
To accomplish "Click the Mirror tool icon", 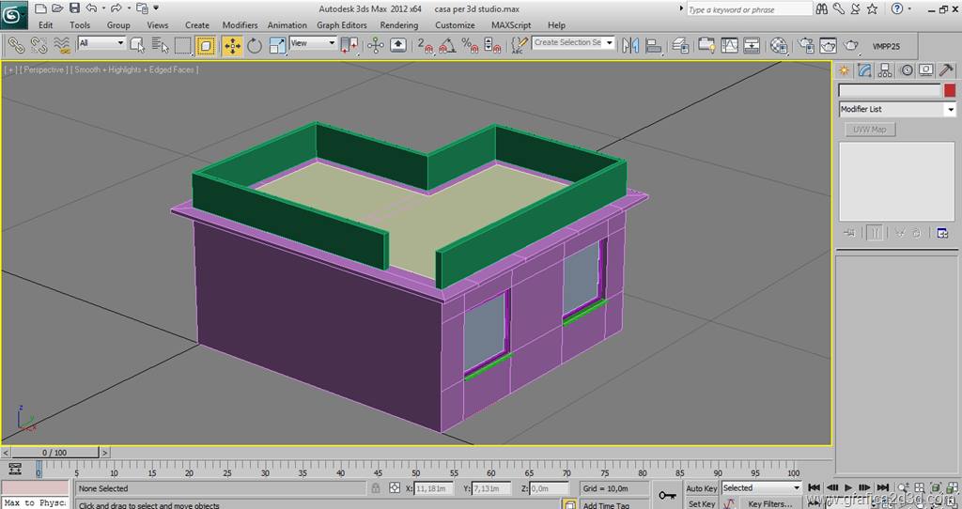I will (630, 45).
